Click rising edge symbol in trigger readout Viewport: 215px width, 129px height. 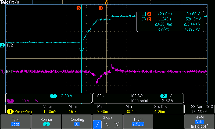point(171,96)
